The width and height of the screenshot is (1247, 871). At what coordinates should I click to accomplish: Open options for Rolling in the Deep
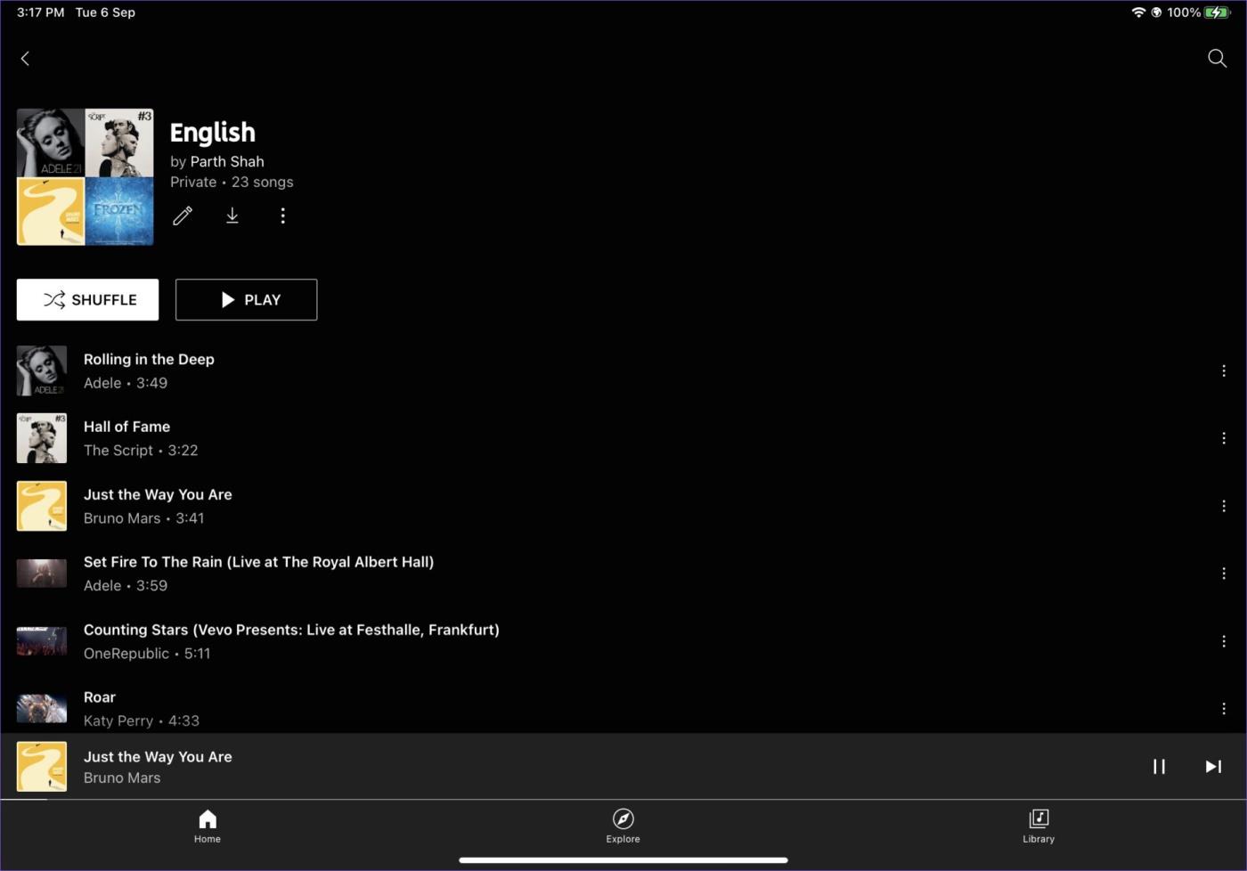tap(1223, 370)
